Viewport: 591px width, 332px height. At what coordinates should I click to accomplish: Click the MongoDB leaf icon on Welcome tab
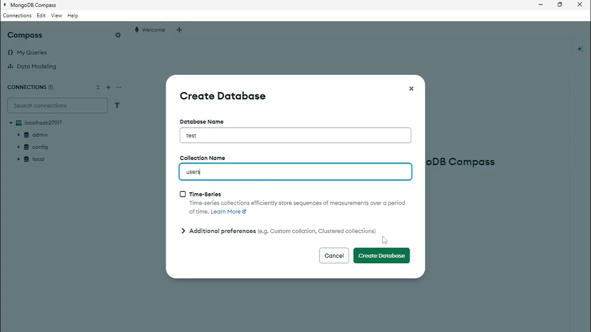click(x=137, y=30)
